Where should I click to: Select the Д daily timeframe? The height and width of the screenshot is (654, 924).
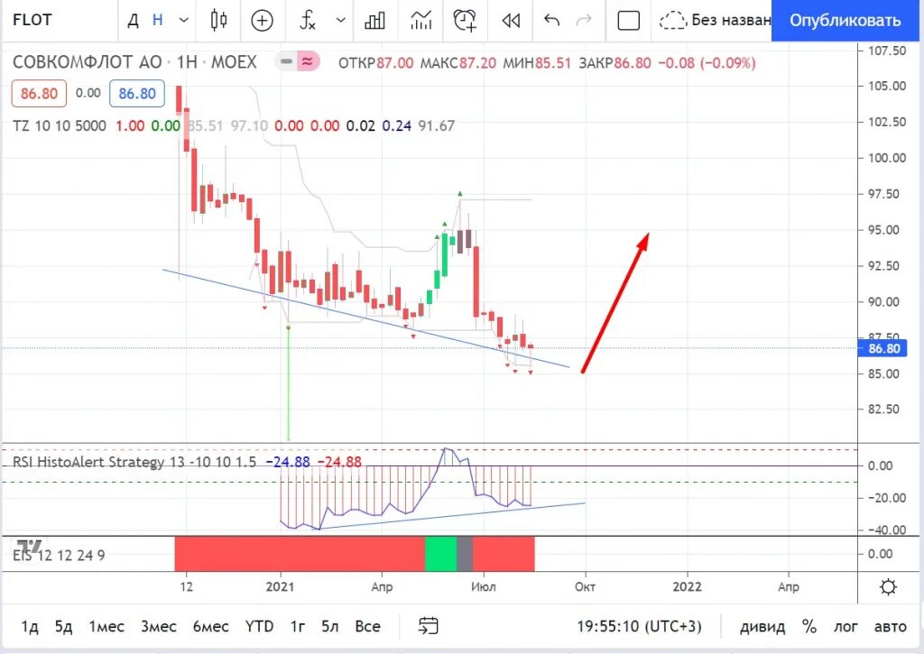coord(134,21)
